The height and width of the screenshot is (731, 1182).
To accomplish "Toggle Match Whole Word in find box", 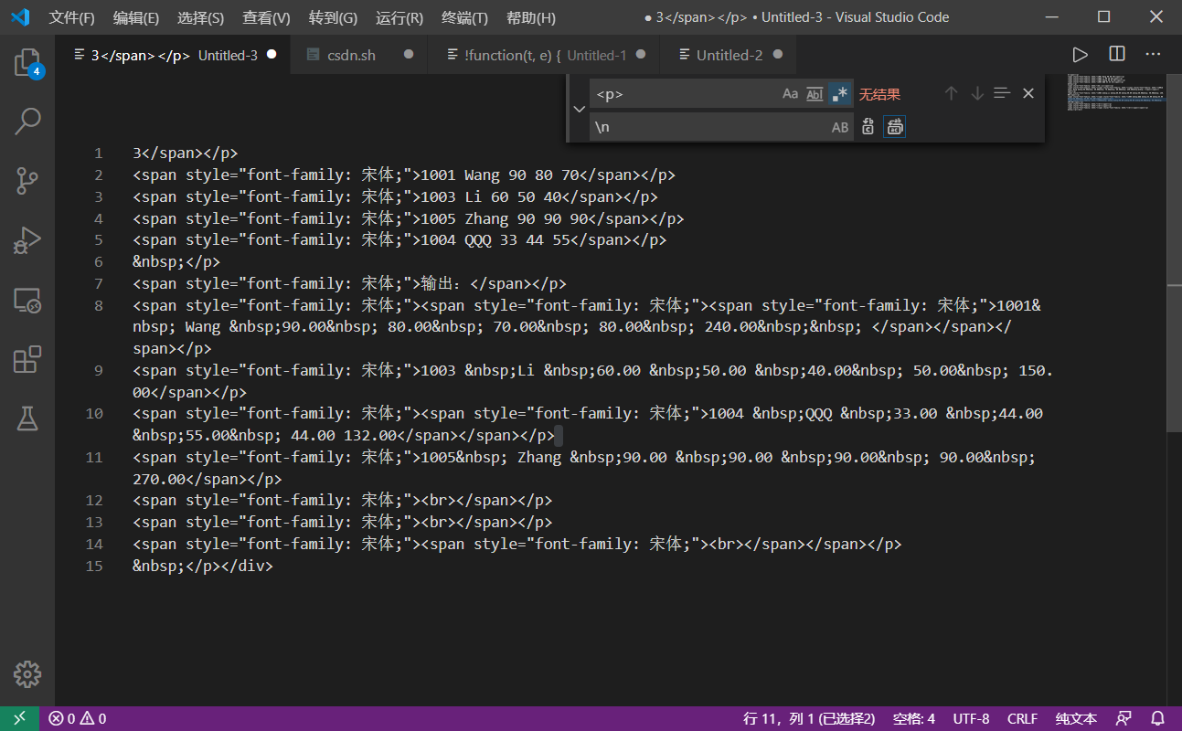I will (815, 93).
